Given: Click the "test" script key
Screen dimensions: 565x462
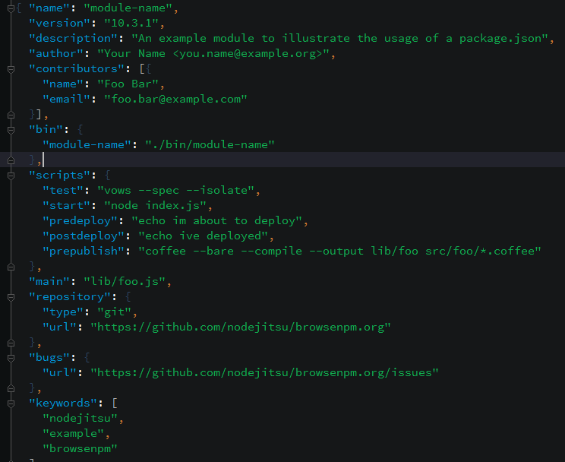Looking at the screenshot, I should tap(63, 191).
